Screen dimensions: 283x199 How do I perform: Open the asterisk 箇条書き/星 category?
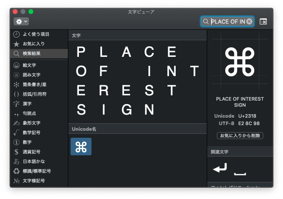click(x=16, y=84)
